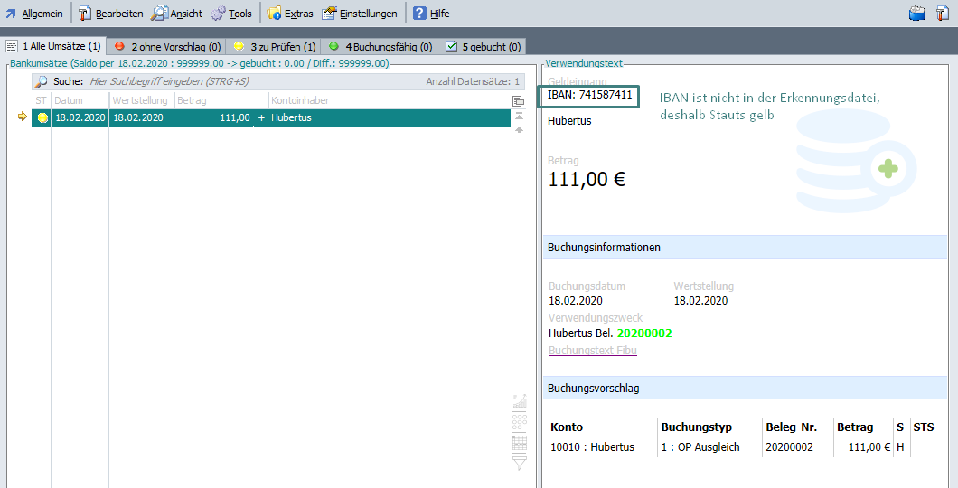The image size is (958, 488).
Task: Click the filter funnel icon beside the list
Action: click(x=519, y=463)
